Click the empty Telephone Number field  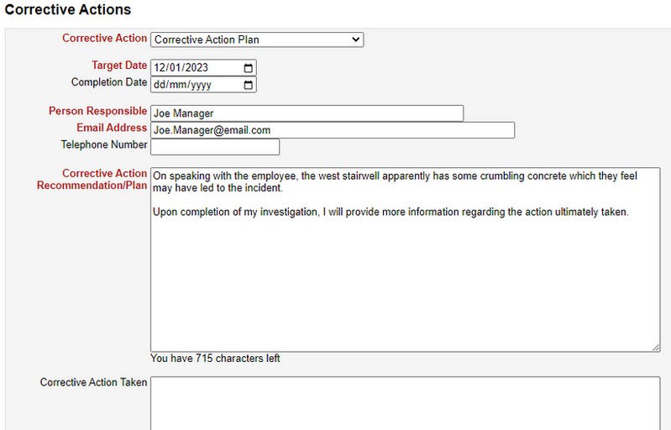(214, 147)
